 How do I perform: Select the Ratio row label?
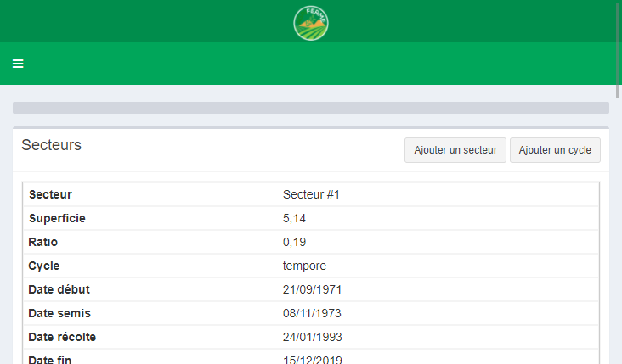pyautogui.click(x=43, y=242)
